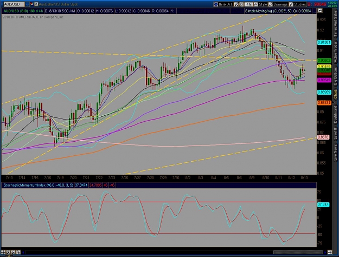Open the Times And Sales side tab
The height and width of the screenshot is (257, 339).
[336, 23]
